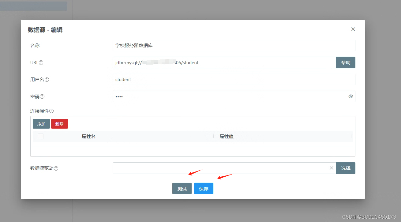Delete selected properties with 删除
The image size is (401, 222).
coord(59,123)
